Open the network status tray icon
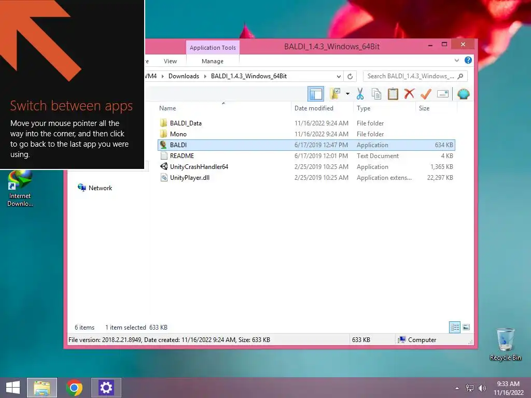The height and width of the screenshot is (398, 531). (x=469, y=388)
